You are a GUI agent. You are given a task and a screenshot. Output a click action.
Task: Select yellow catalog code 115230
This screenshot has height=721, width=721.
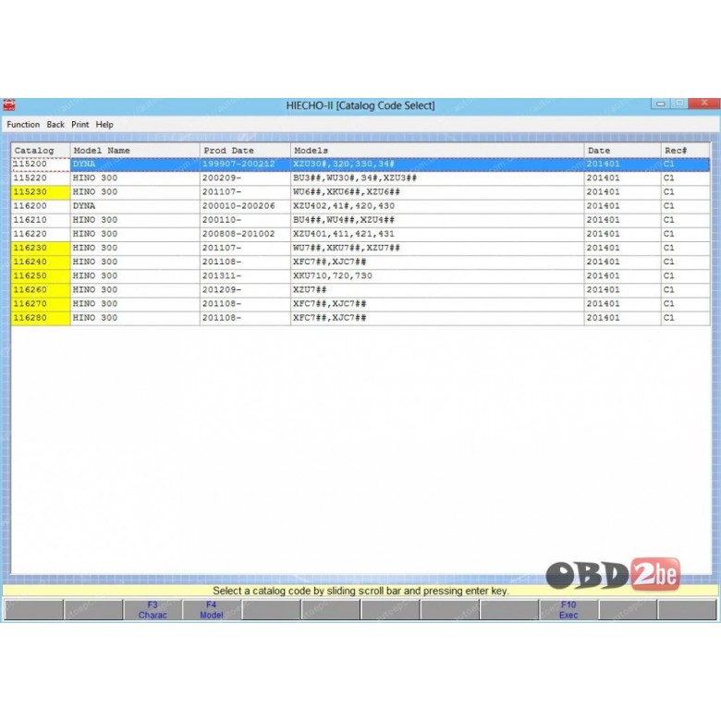41,192
